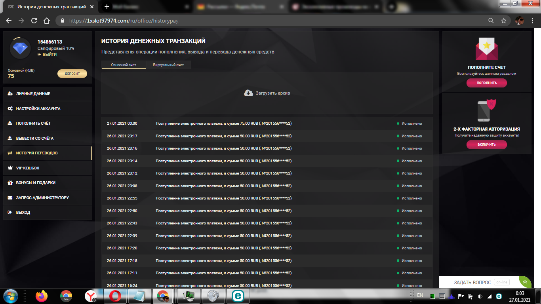Open the Windows Start menu

pos(11,296)
